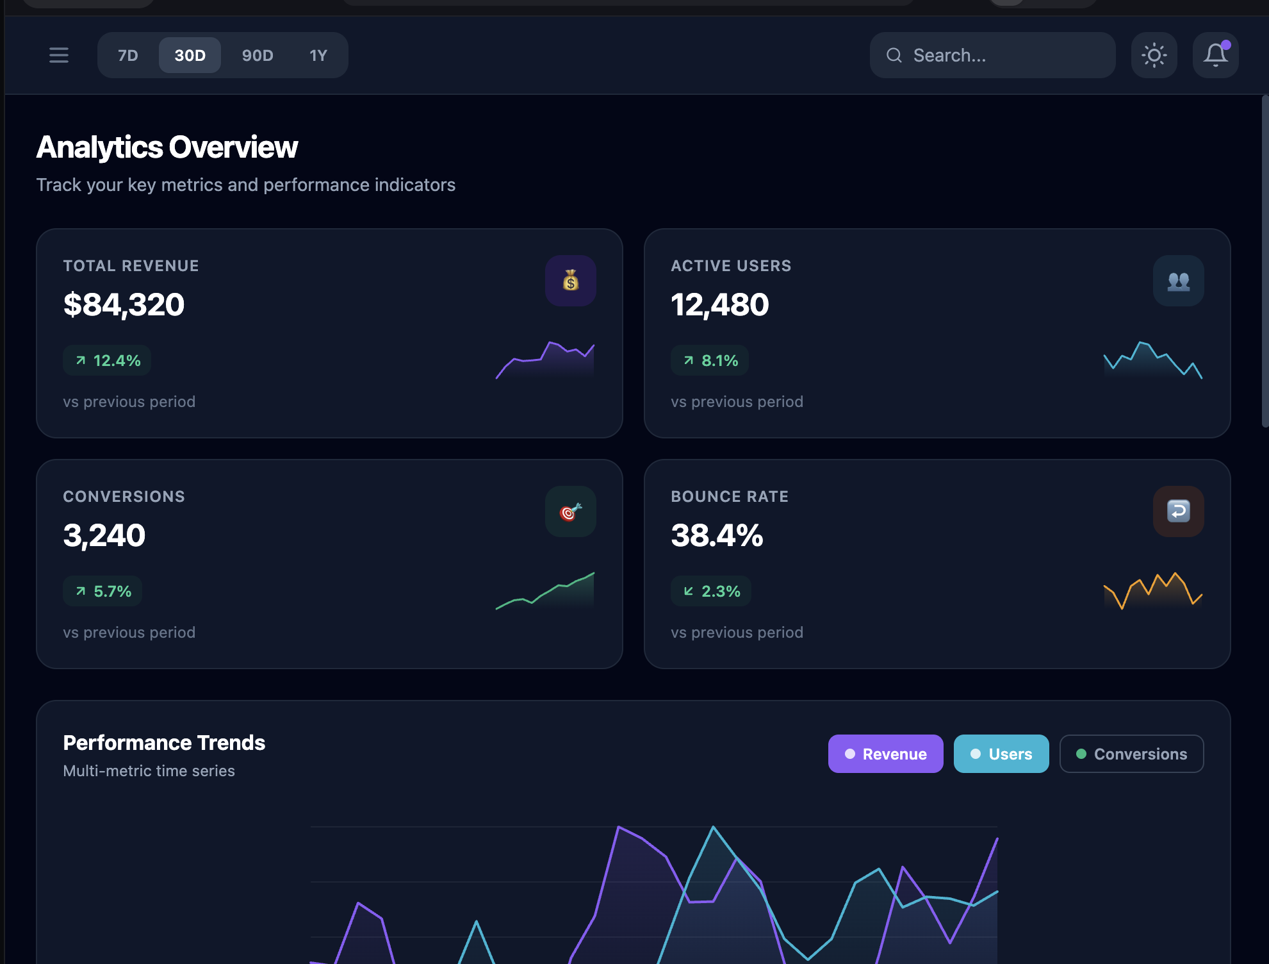Switch to the 1Y time range

point(318,55)
